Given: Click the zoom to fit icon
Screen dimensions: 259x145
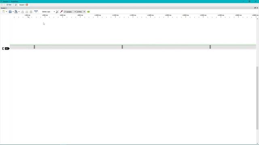Looking at the screenshot, I should (31, 12).
